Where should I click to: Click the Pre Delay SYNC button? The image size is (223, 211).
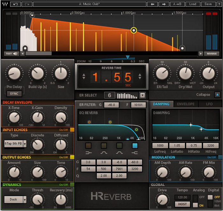pos(14,94)
